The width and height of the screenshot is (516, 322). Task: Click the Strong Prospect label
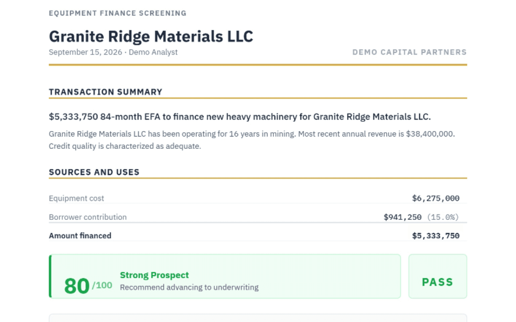coord(154,275)
